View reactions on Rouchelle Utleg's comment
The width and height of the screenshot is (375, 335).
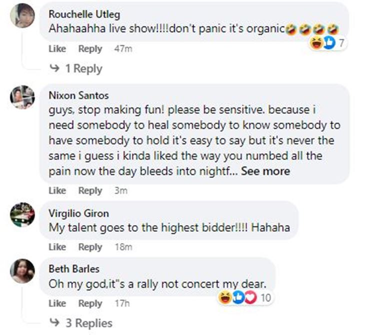point(328,43)
